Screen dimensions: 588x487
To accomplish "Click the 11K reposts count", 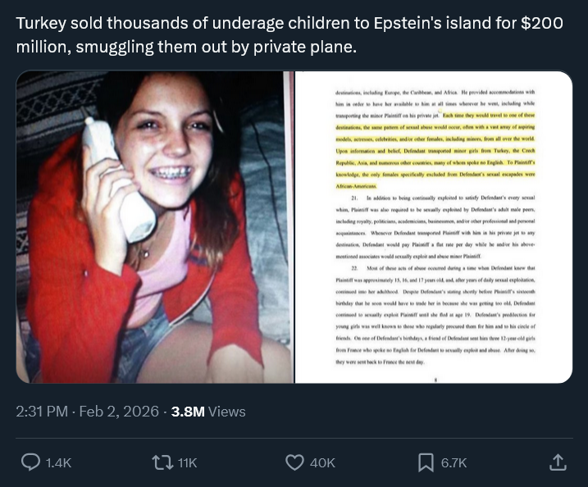I will coord(187,463).
